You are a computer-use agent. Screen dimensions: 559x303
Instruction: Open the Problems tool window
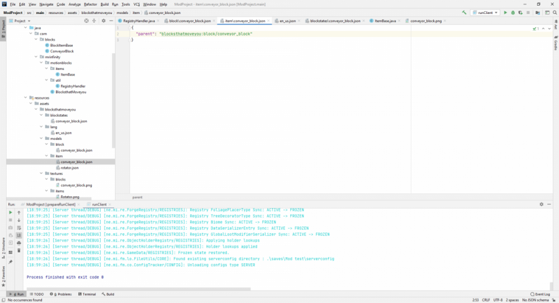(60, 294)
